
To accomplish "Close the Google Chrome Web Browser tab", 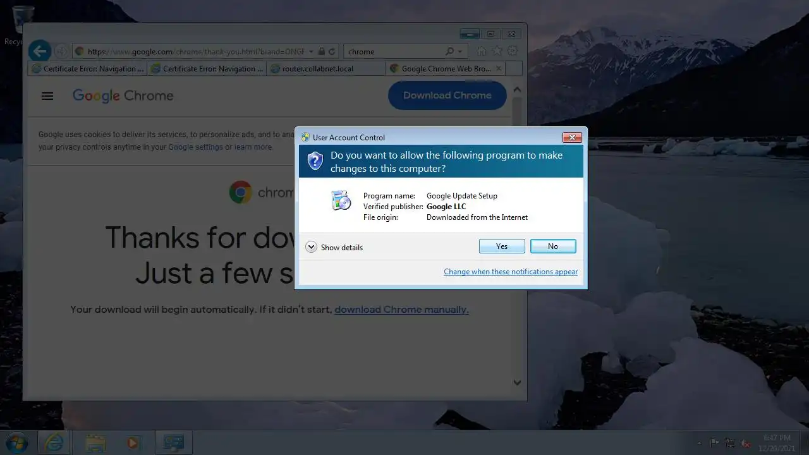I will [x=499, y=69].
